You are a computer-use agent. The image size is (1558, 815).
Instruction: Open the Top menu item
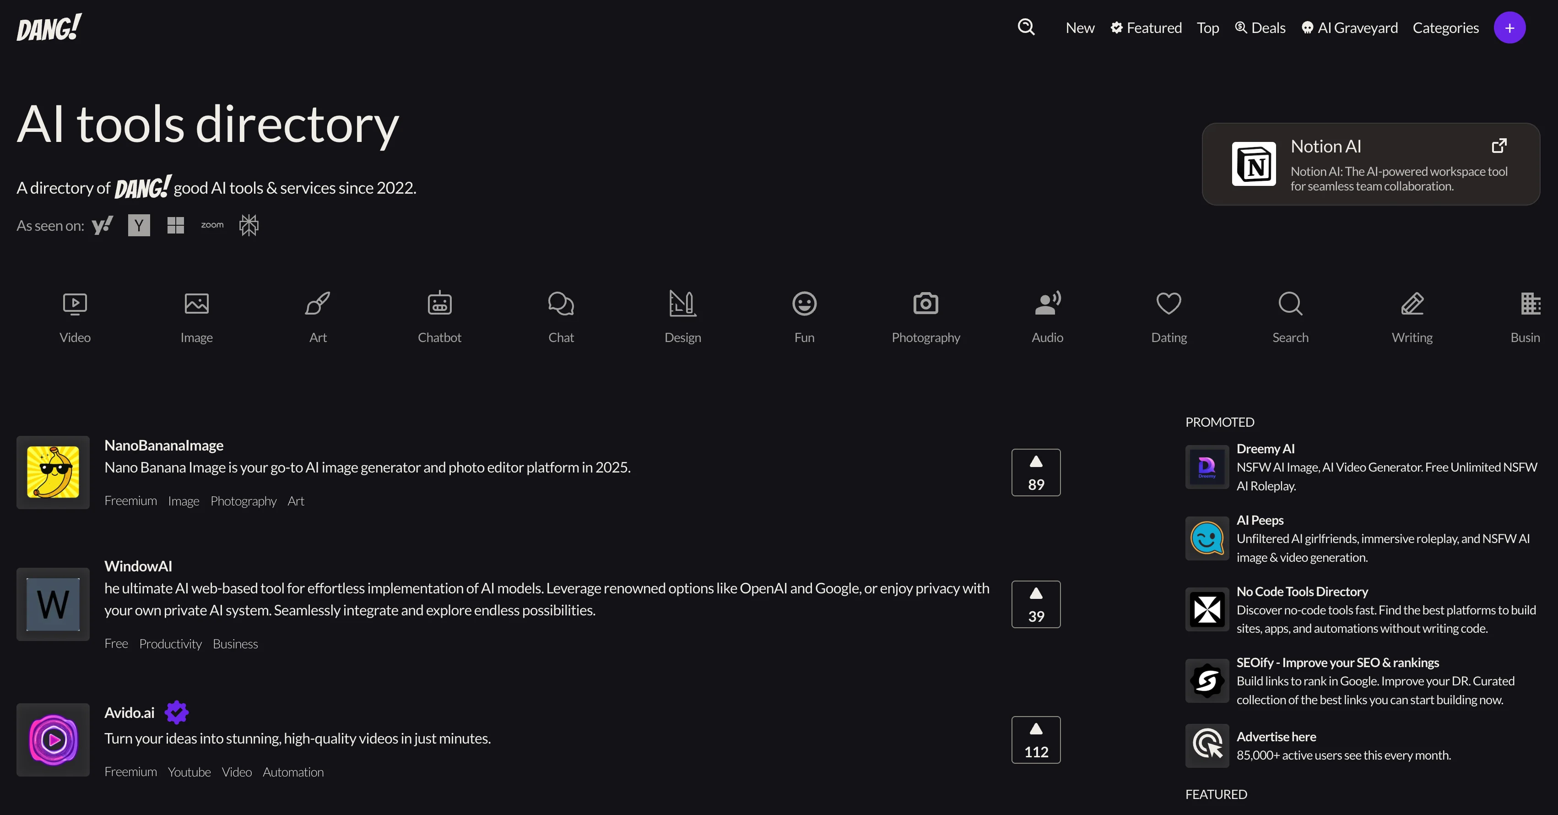click(x=1207, y=28)
